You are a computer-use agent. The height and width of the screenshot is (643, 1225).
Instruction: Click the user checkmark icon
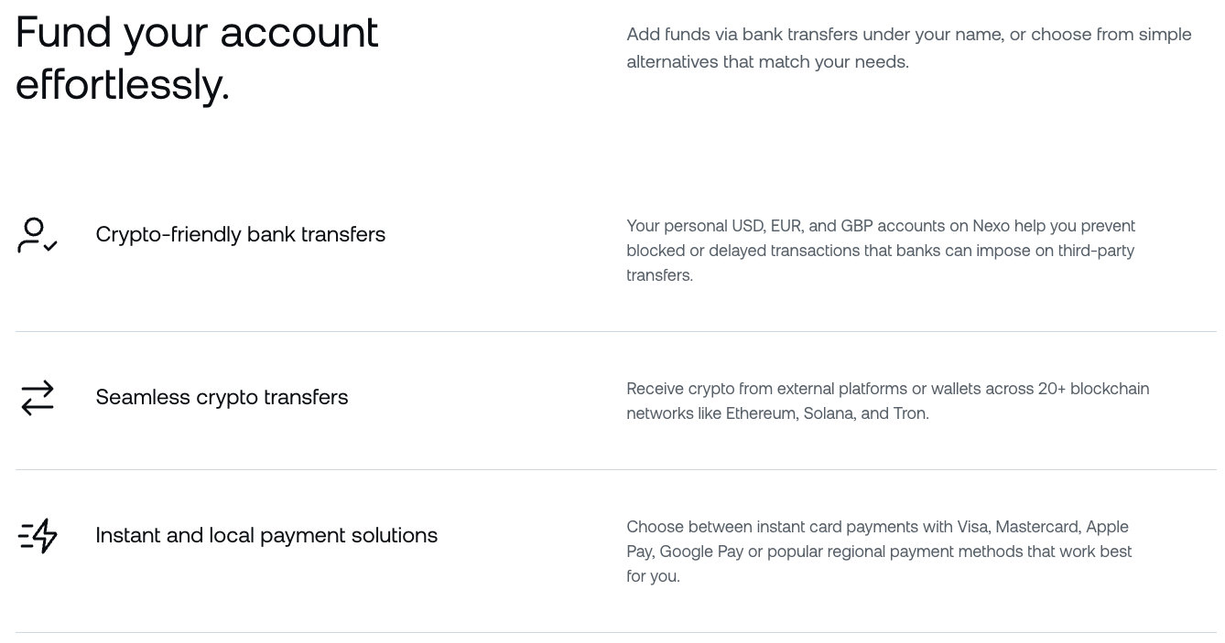[x=37, y=235]
